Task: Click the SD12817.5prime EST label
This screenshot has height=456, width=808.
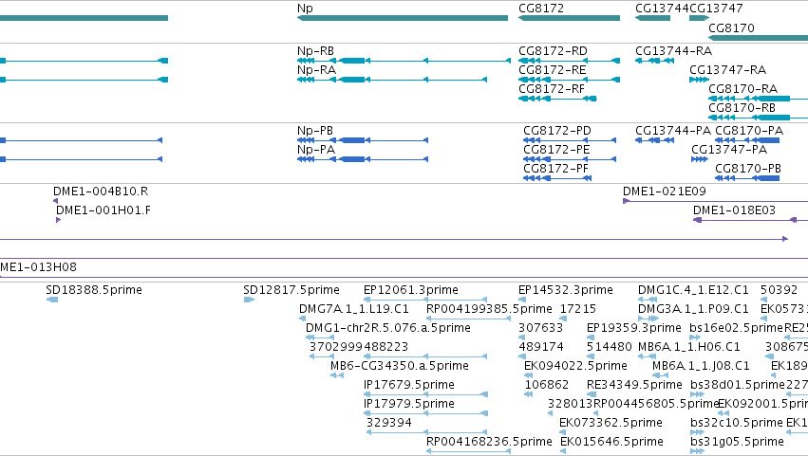Action: tap(291, 290)
